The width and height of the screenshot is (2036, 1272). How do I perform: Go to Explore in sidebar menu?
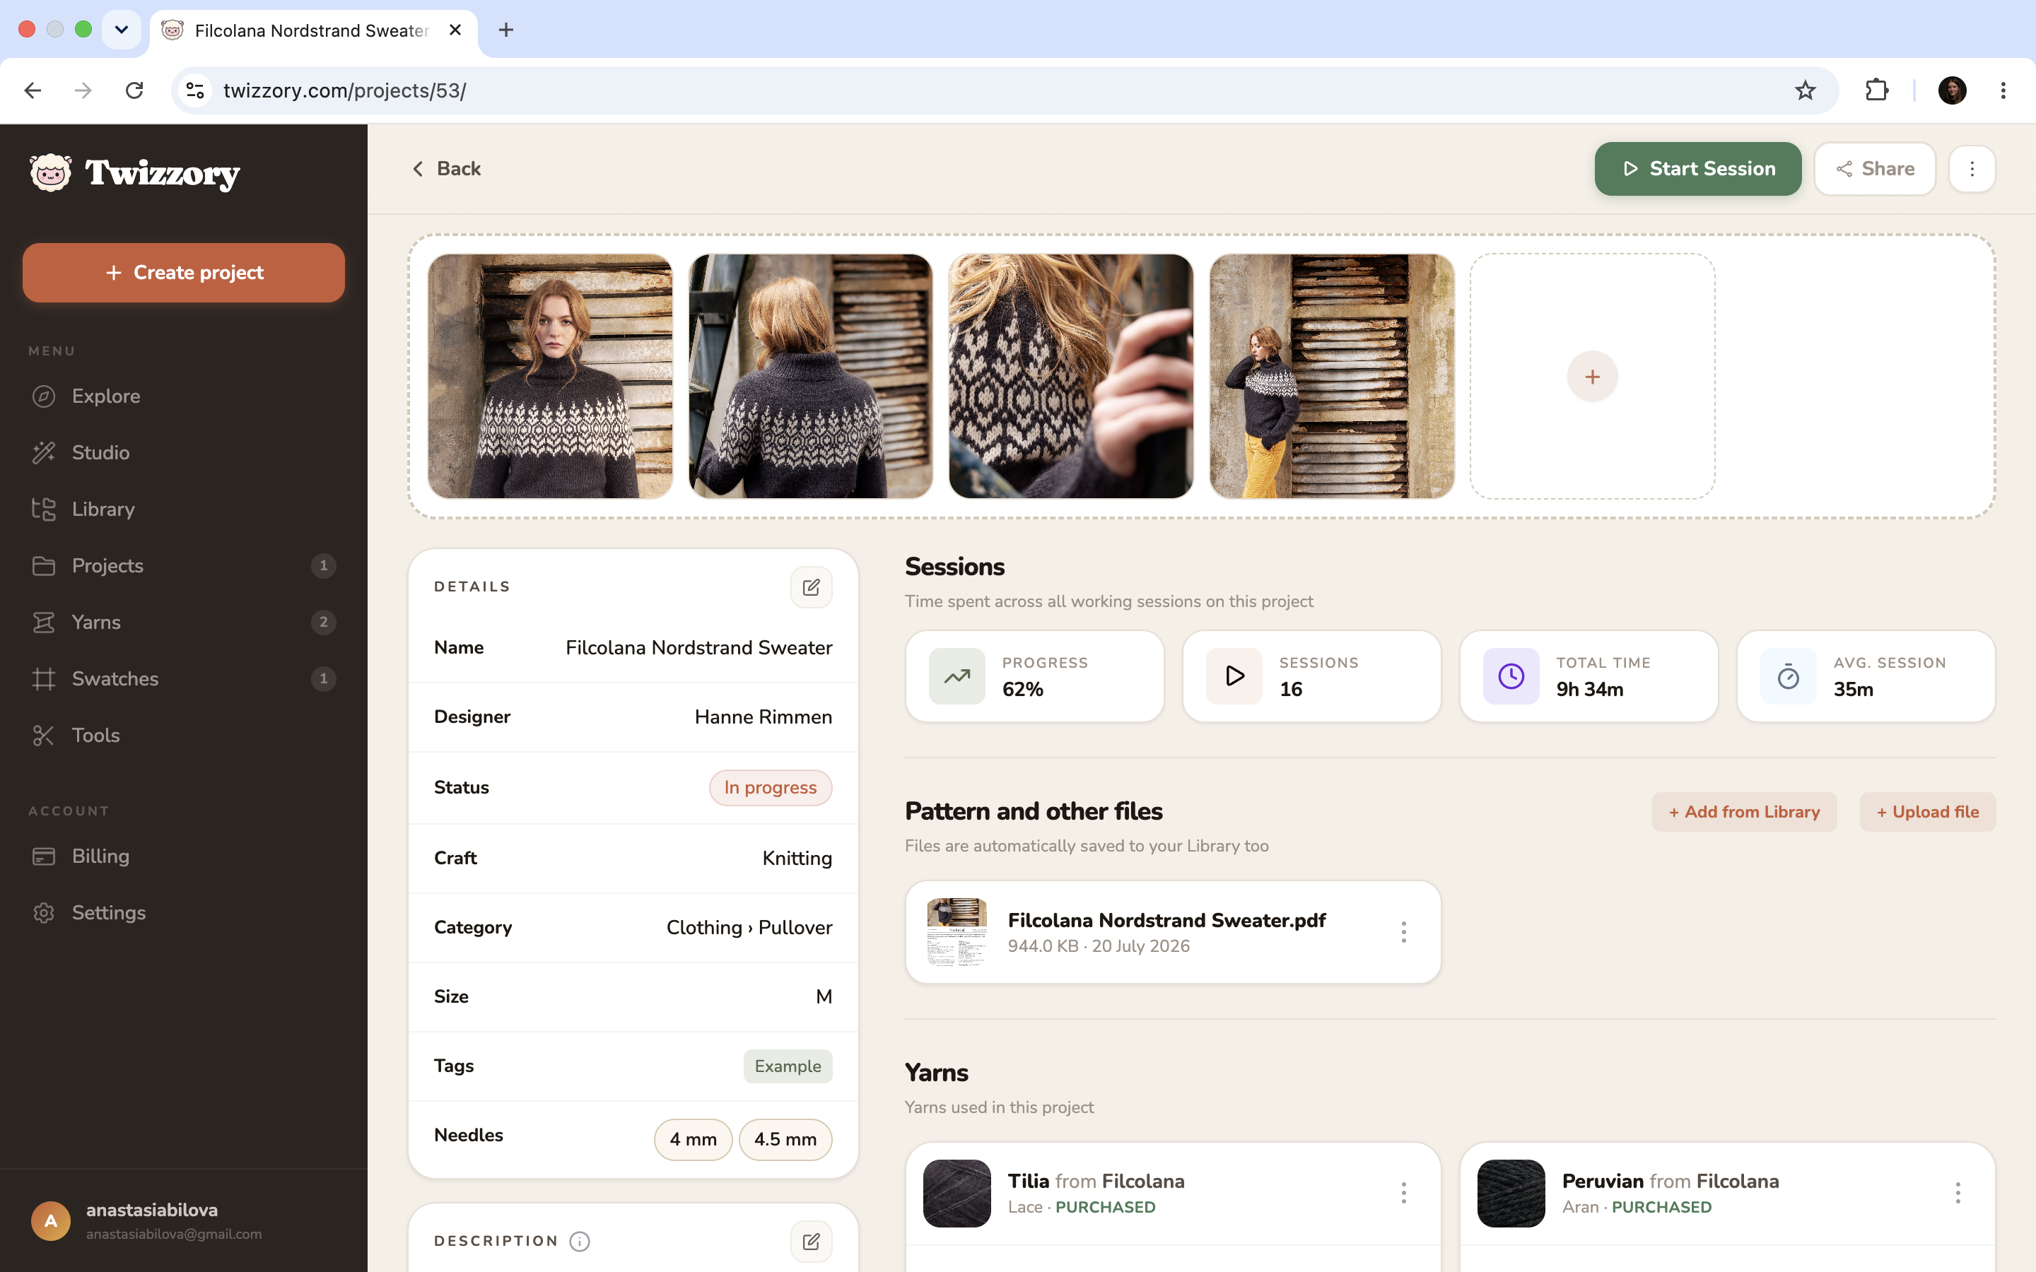(183, 396)
